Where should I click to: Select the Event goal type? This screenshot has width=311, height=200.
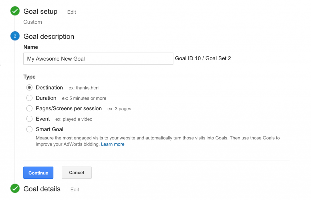tap(29, 119)
